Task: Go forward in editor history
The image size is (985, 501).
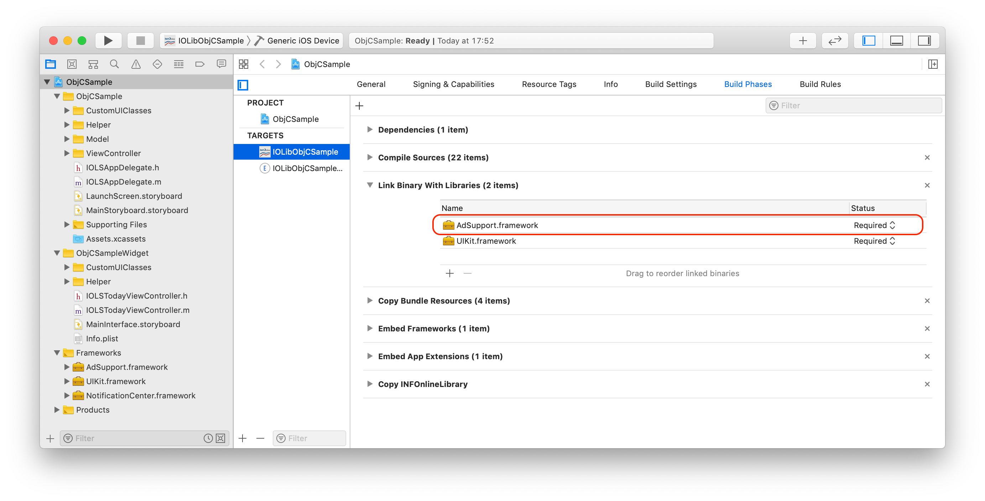Action: pos(278,64)
